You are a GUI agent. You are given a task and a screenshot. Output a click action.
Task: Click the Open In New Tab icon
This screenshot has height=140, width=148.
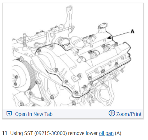[9, 113]
